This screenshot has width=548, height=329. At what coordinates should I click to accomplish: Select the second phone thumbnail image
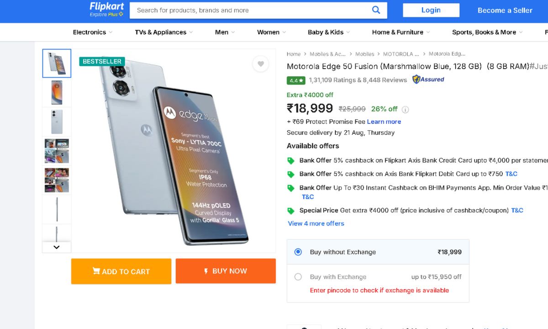click(x=57, y=93)
